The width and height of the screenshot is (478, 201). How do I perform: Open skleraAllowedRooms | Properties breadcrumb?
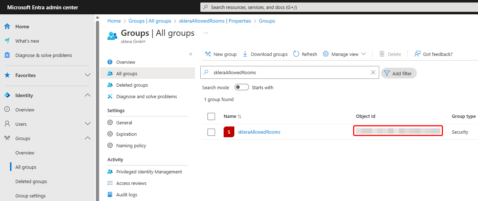tap(215, 21)
